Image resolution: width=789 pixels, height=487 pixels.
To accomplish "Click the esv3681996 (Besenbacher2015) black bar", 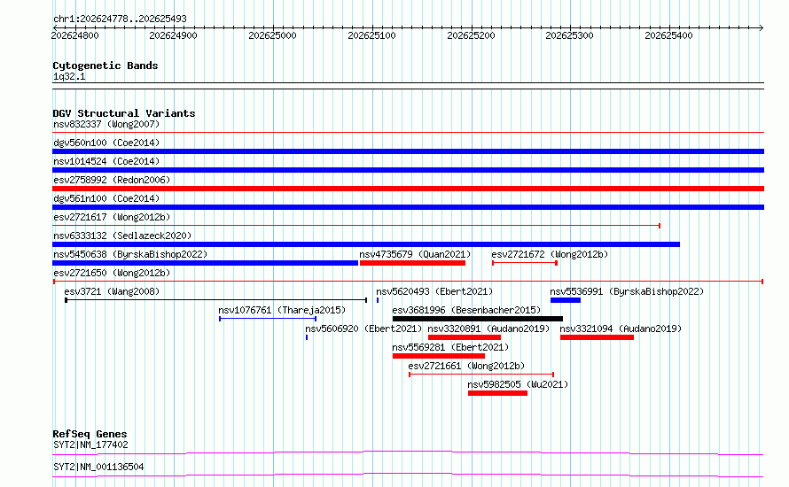I will click(x=478, y=319).
